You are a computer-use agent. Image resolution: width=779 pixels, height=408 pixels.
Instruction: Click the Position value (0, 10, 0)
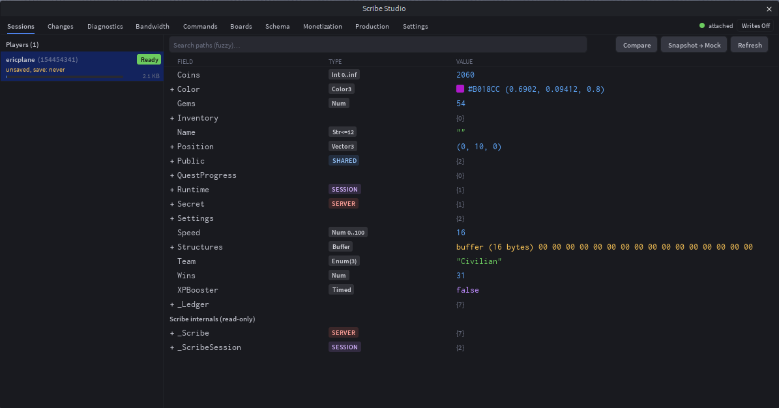pyautogui.click(x=479, y=147)
